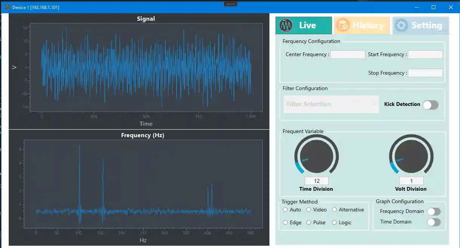Select the Video trigger method

coord(309,210)
